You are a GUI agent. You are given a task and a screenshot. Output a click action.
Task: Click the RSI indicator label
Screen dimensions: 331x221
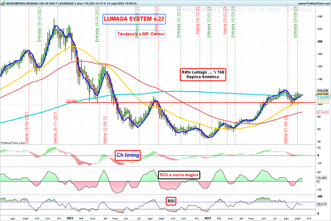click(171, 201)
